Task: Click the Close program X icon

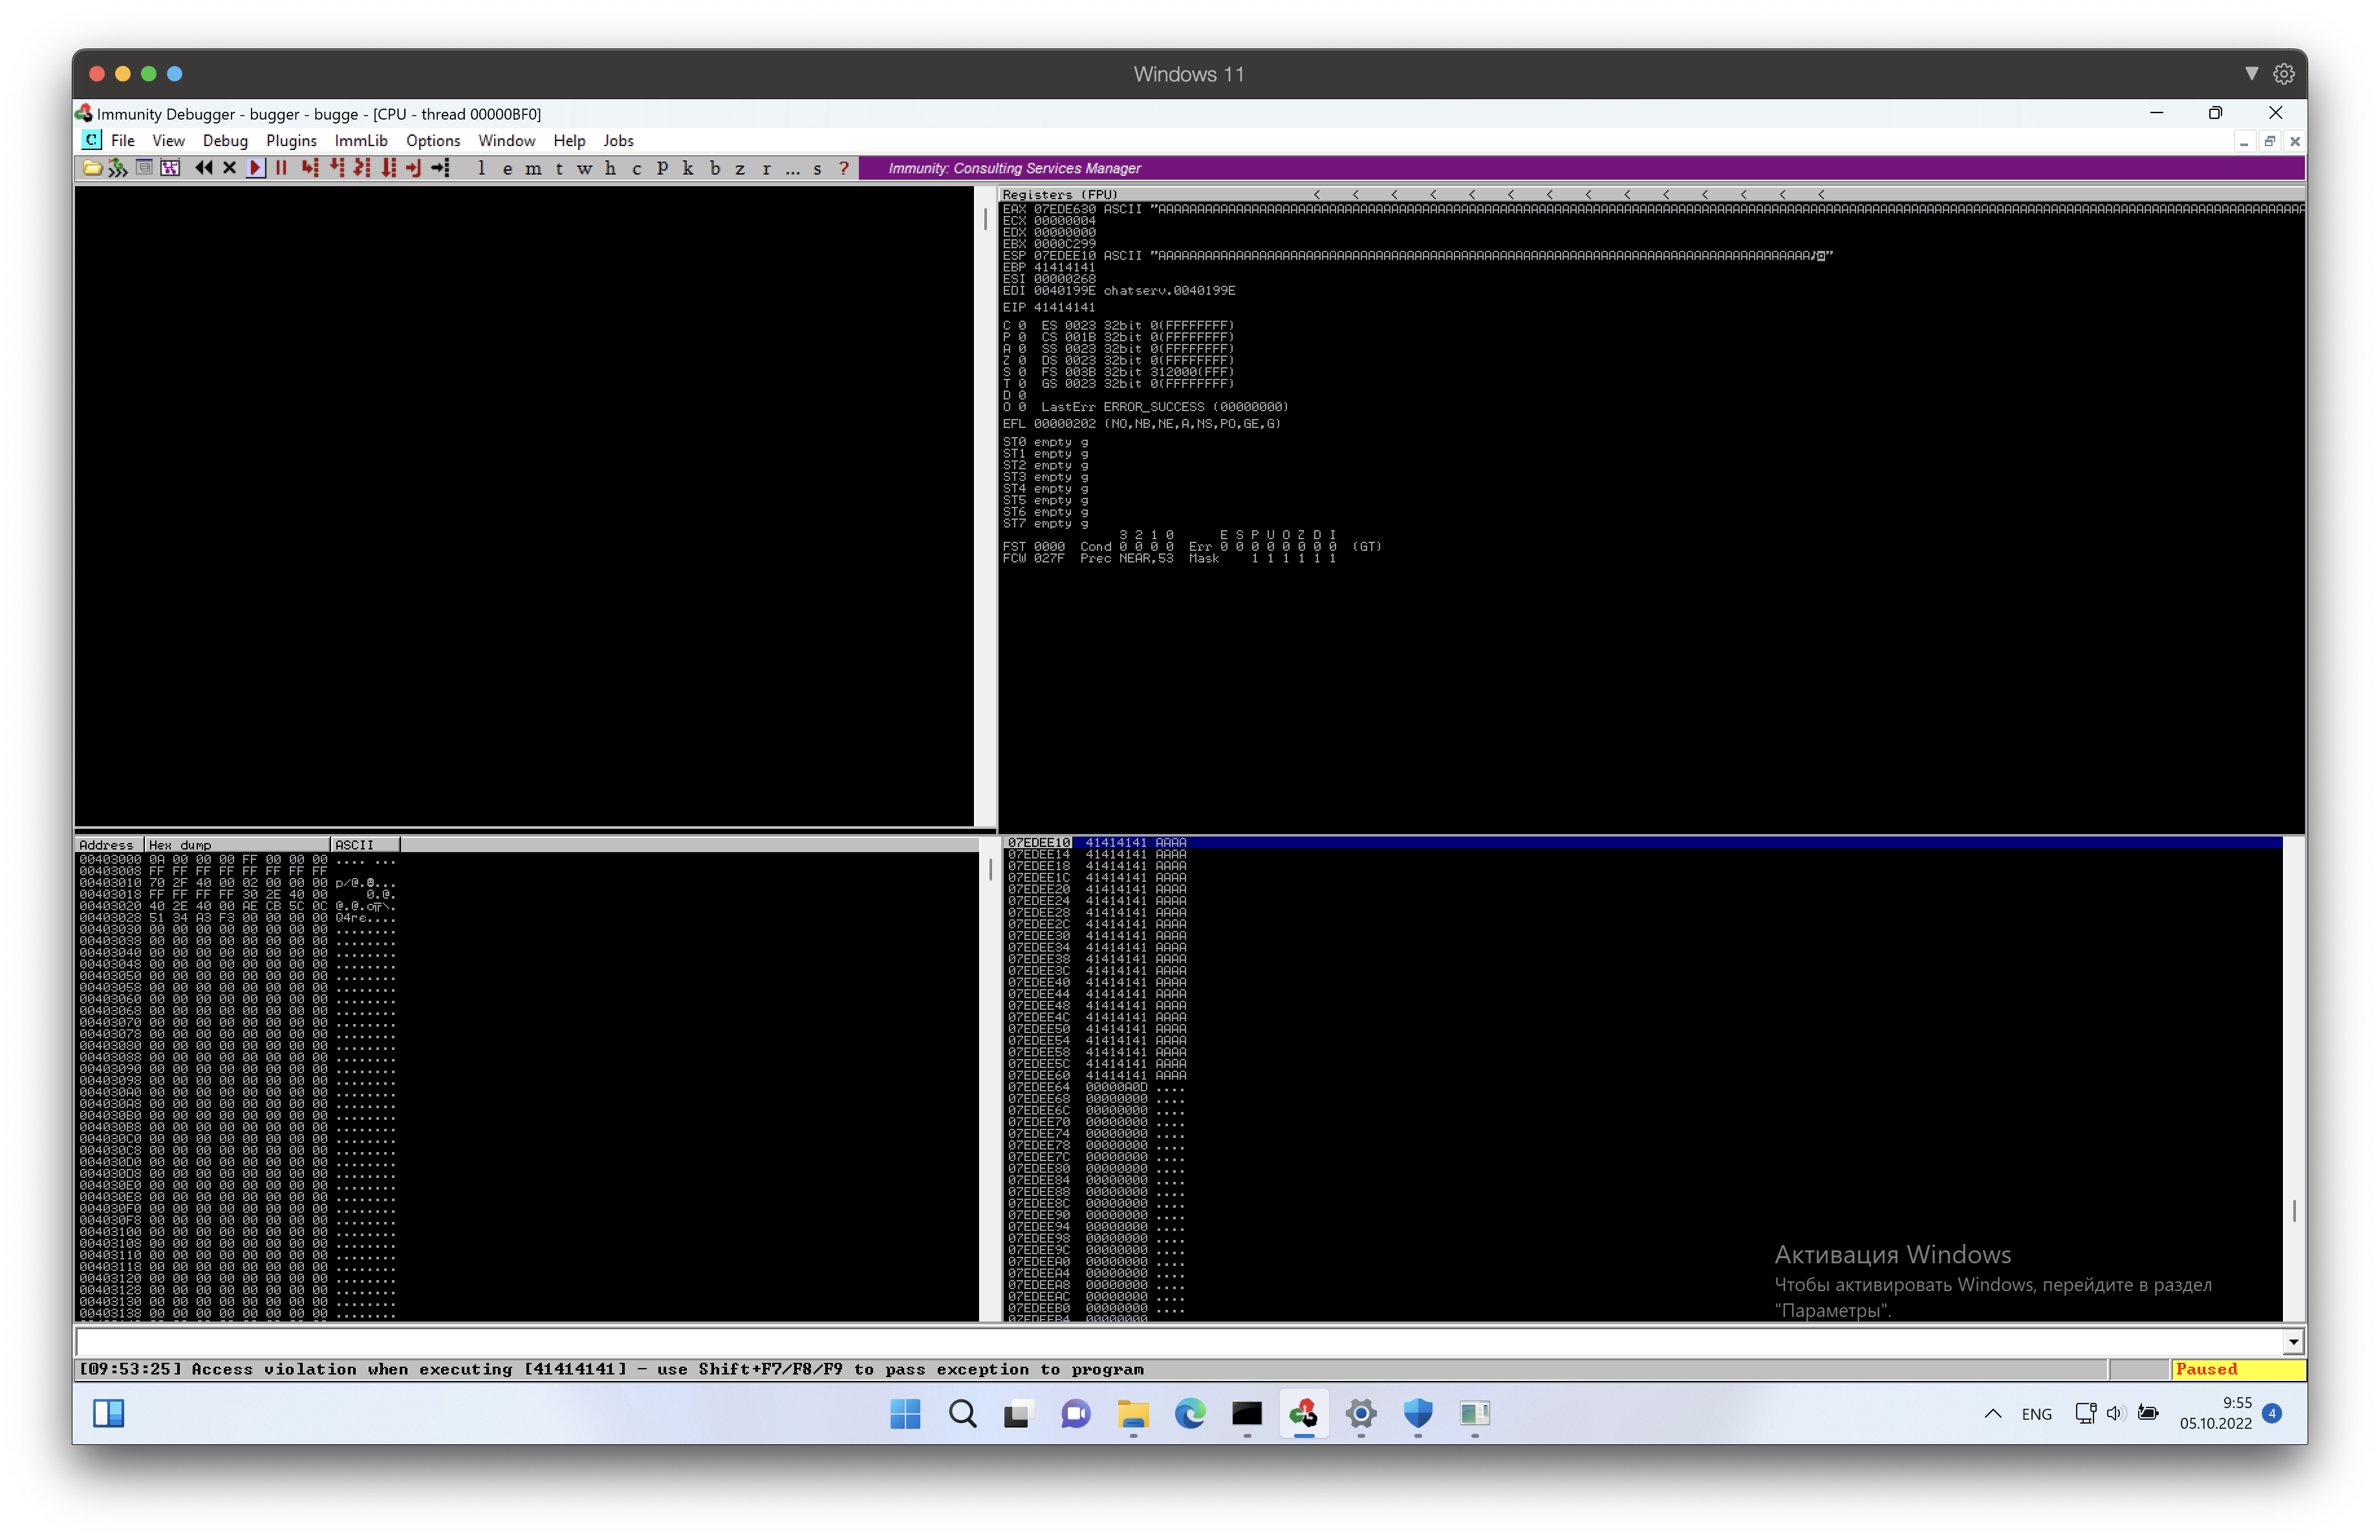Action: coord(229,168)
